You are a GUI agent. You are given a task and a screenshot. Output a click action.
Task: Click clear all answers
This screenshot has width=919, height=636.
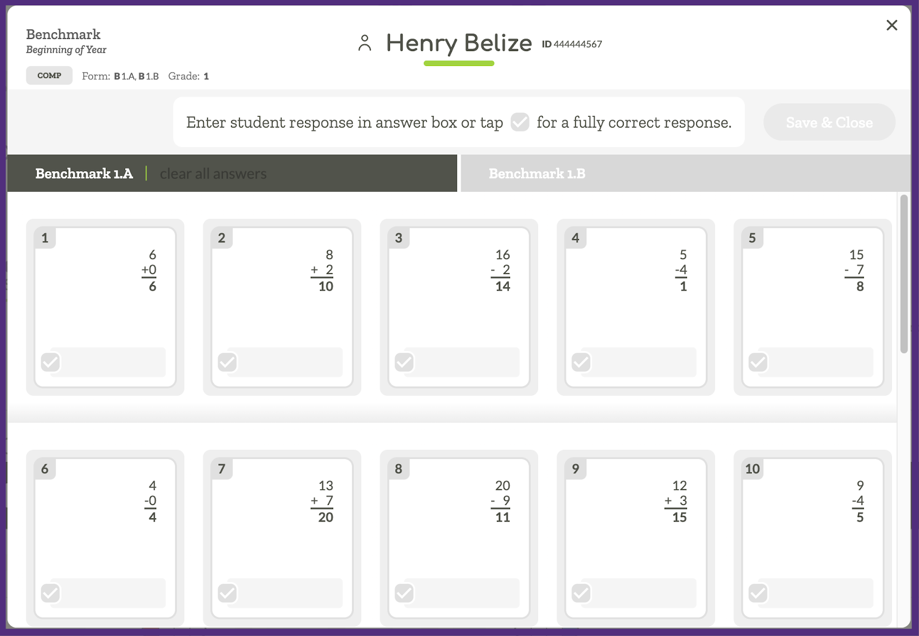click(x=213, y=173)
